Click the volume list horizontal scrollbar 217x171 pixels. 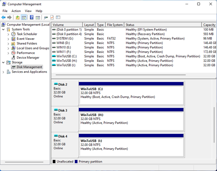click(121, 75)
